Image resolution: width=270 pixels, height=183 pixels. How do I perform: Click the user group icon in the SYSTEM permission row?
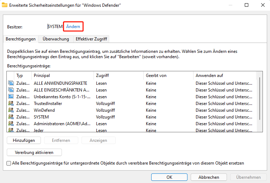click(11, 117)
